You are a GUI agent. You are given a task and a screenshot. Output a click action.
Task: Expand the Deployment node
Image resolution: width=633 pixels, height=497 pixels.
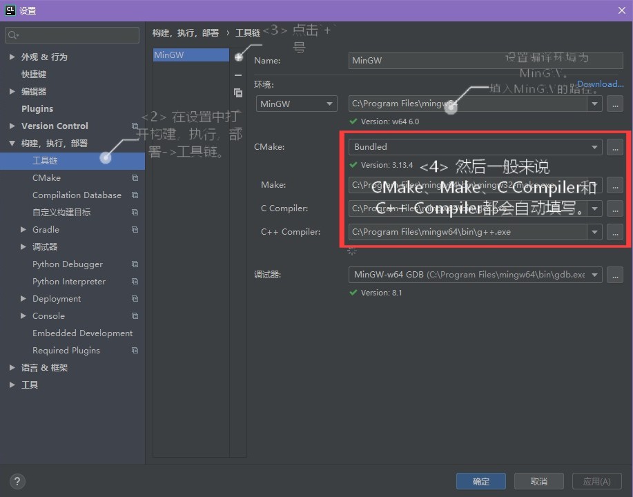pos(23,299)
